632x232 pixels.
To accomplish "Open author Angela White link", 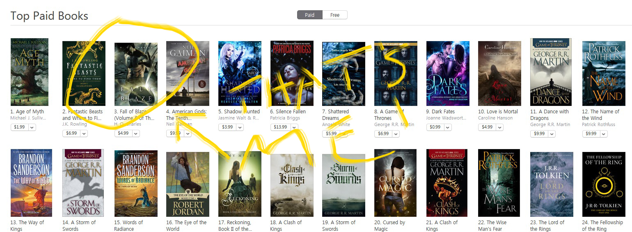I will tap(336, 124).
